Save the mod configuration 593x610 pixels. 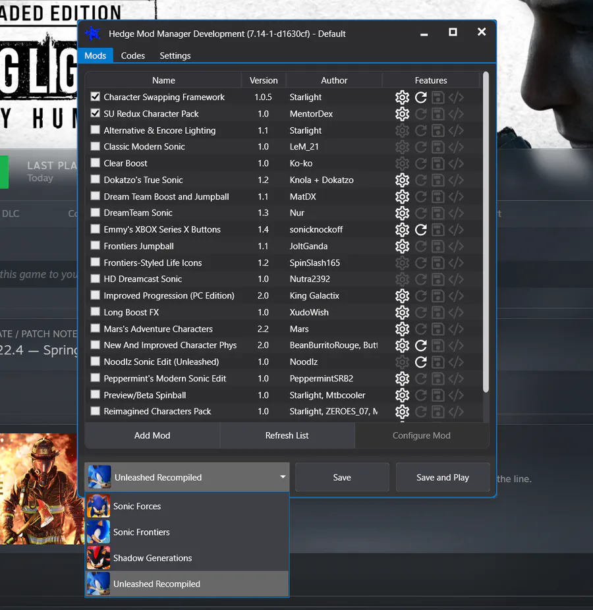point(342,478)
